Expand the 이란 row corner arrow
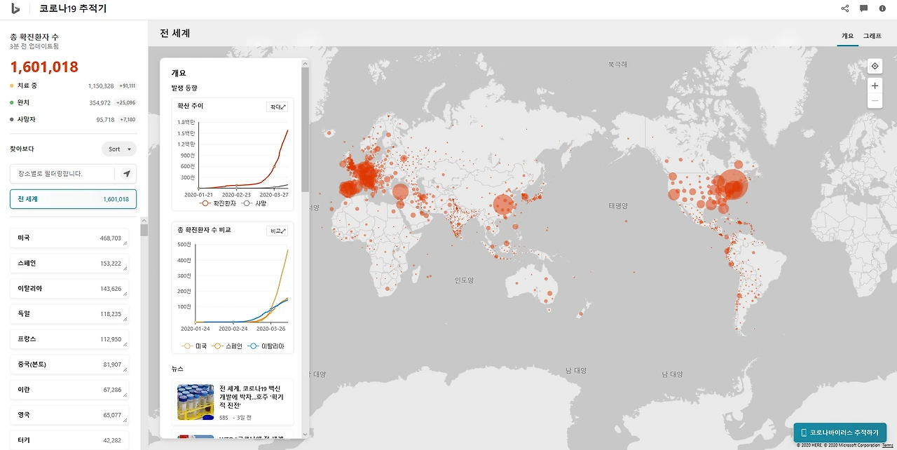The image size is (897, 450). tap(126, 395)
